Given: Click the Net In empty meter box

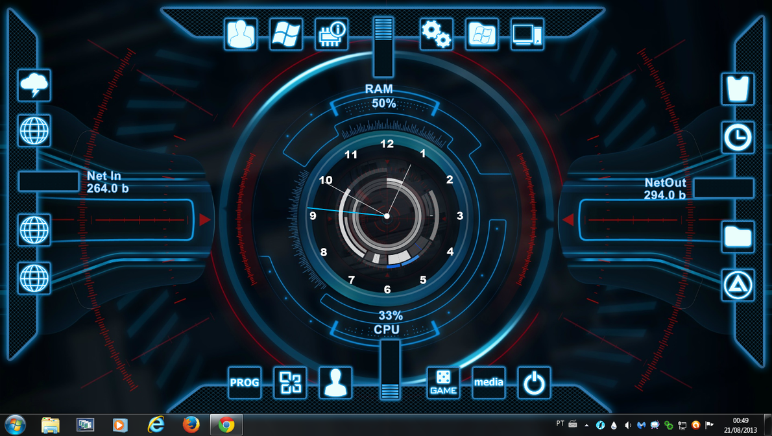Looking at the screenshot, I should (49, 181).
